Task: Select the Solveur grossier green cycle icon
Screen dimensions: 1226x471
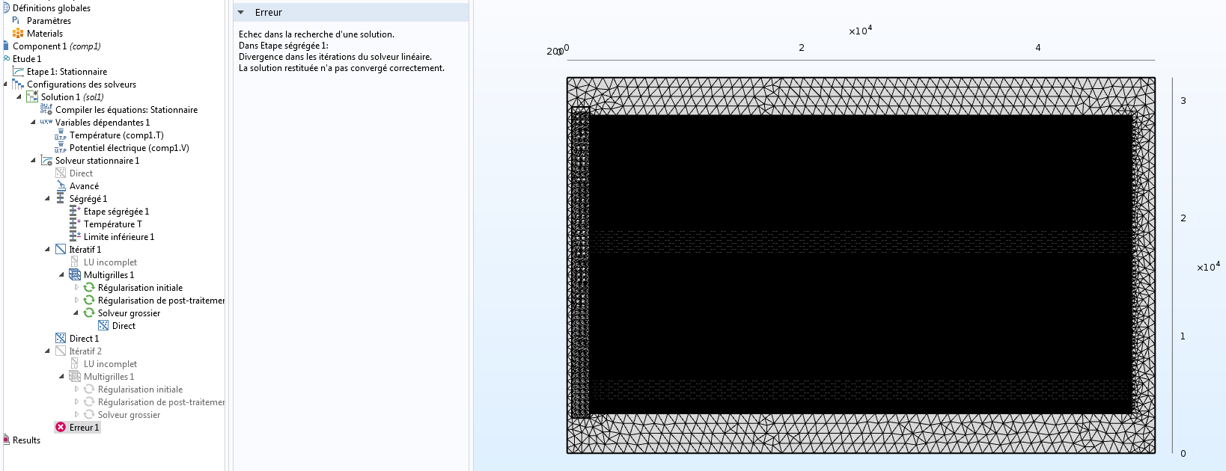Action: click(x=89, y=313)
